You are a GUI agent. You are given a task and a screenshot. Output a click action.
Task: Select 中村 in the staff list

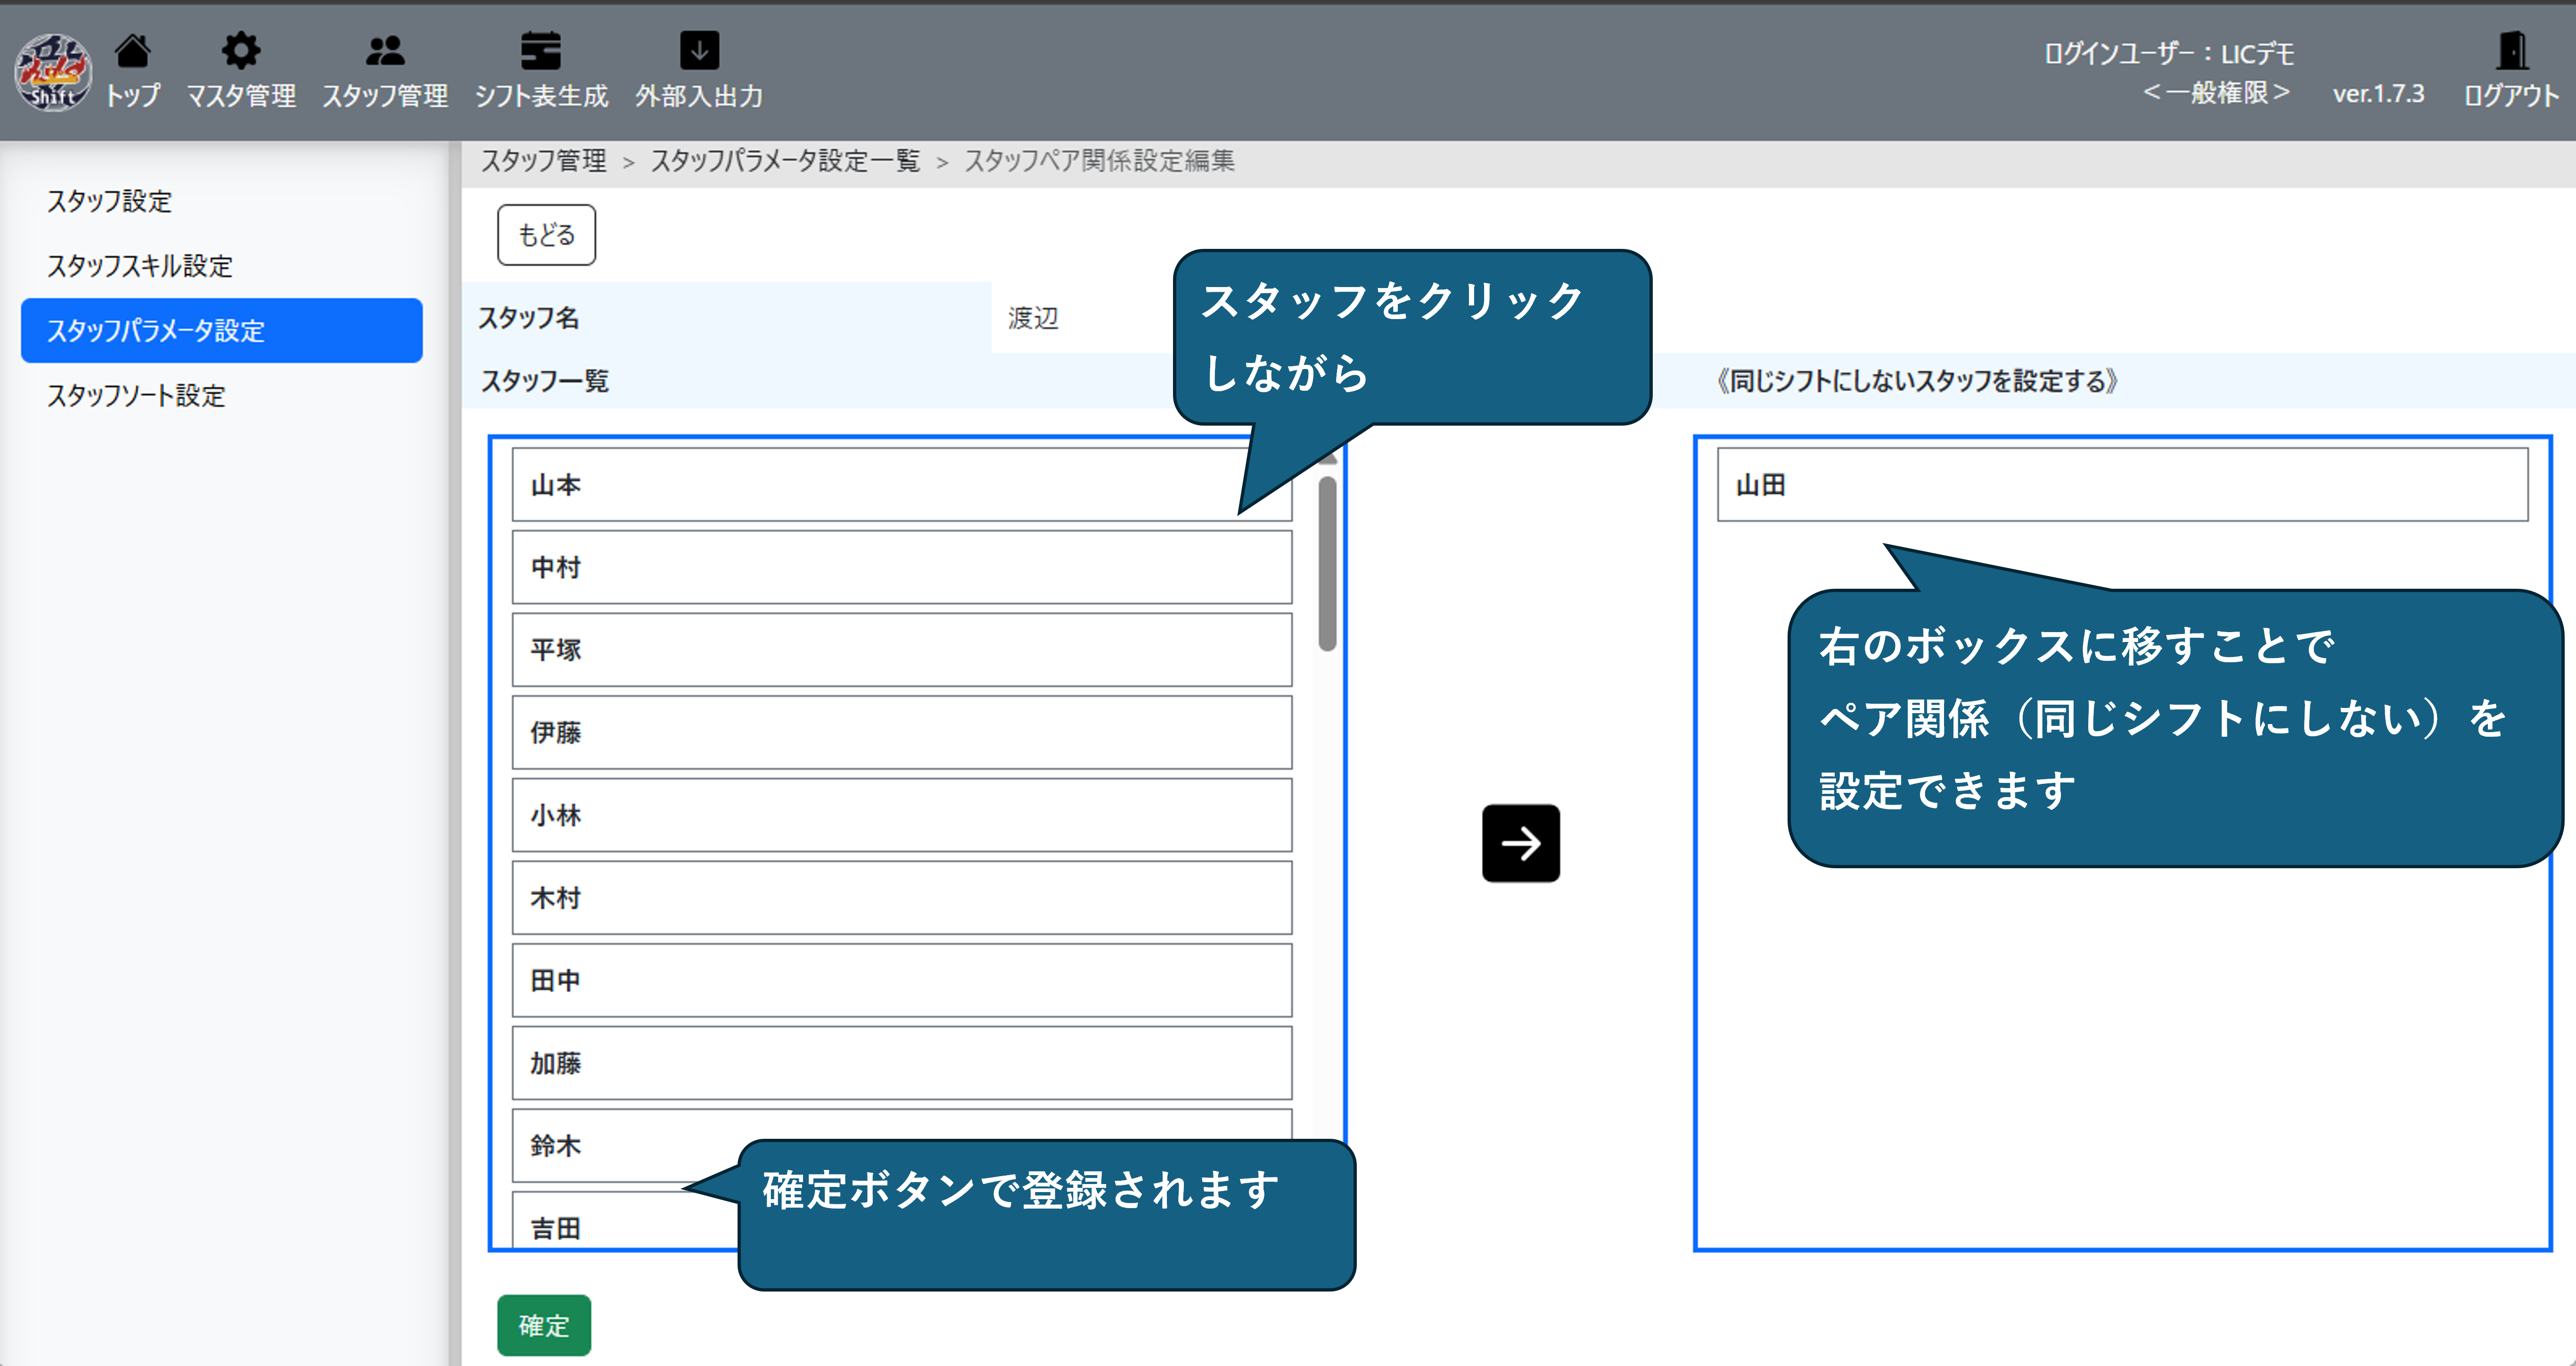tap(901, 567)
